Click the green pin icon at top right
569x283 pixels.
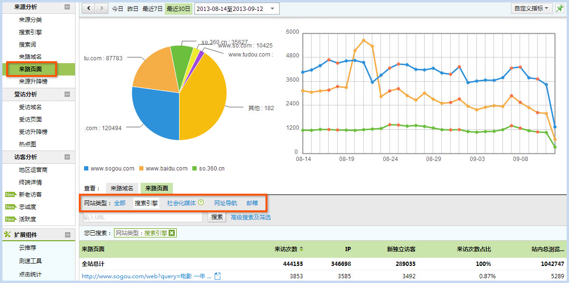point(560,9)
